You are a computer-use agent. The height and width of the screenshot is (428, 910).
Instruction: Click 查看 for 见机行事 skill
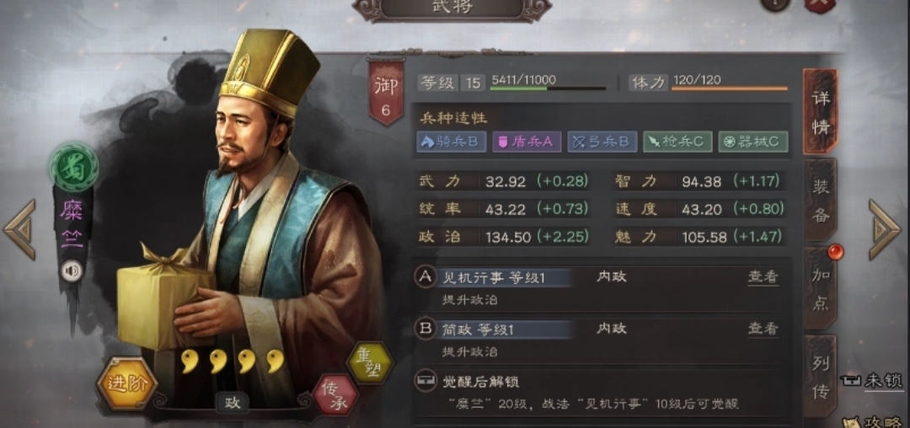click(x=763, y=277)
